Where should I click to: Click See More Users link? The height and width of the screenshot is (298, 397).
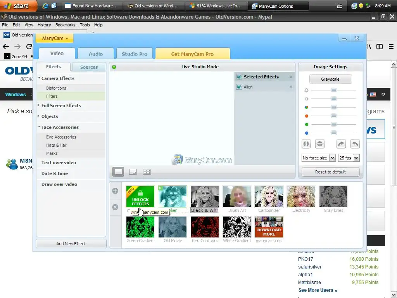click(x=318, y=290)
